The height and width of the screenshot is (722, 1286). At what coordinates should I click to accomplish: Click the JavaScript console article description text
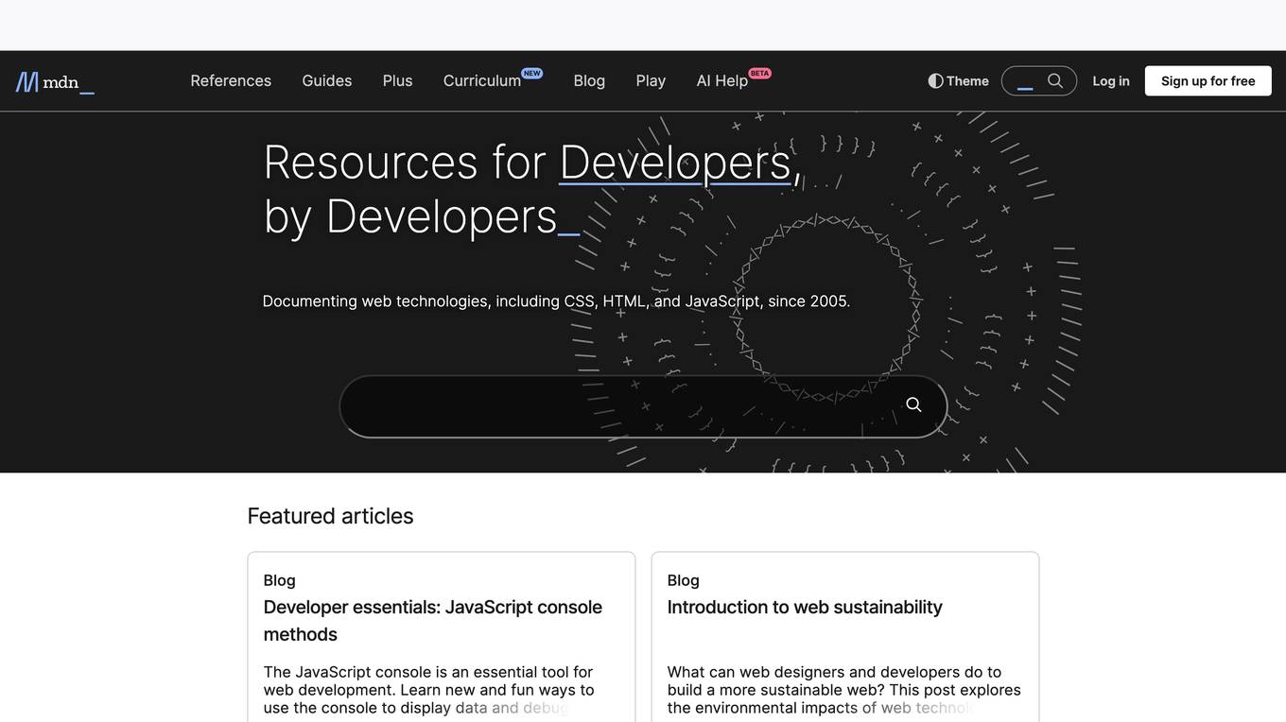(428, 690)
